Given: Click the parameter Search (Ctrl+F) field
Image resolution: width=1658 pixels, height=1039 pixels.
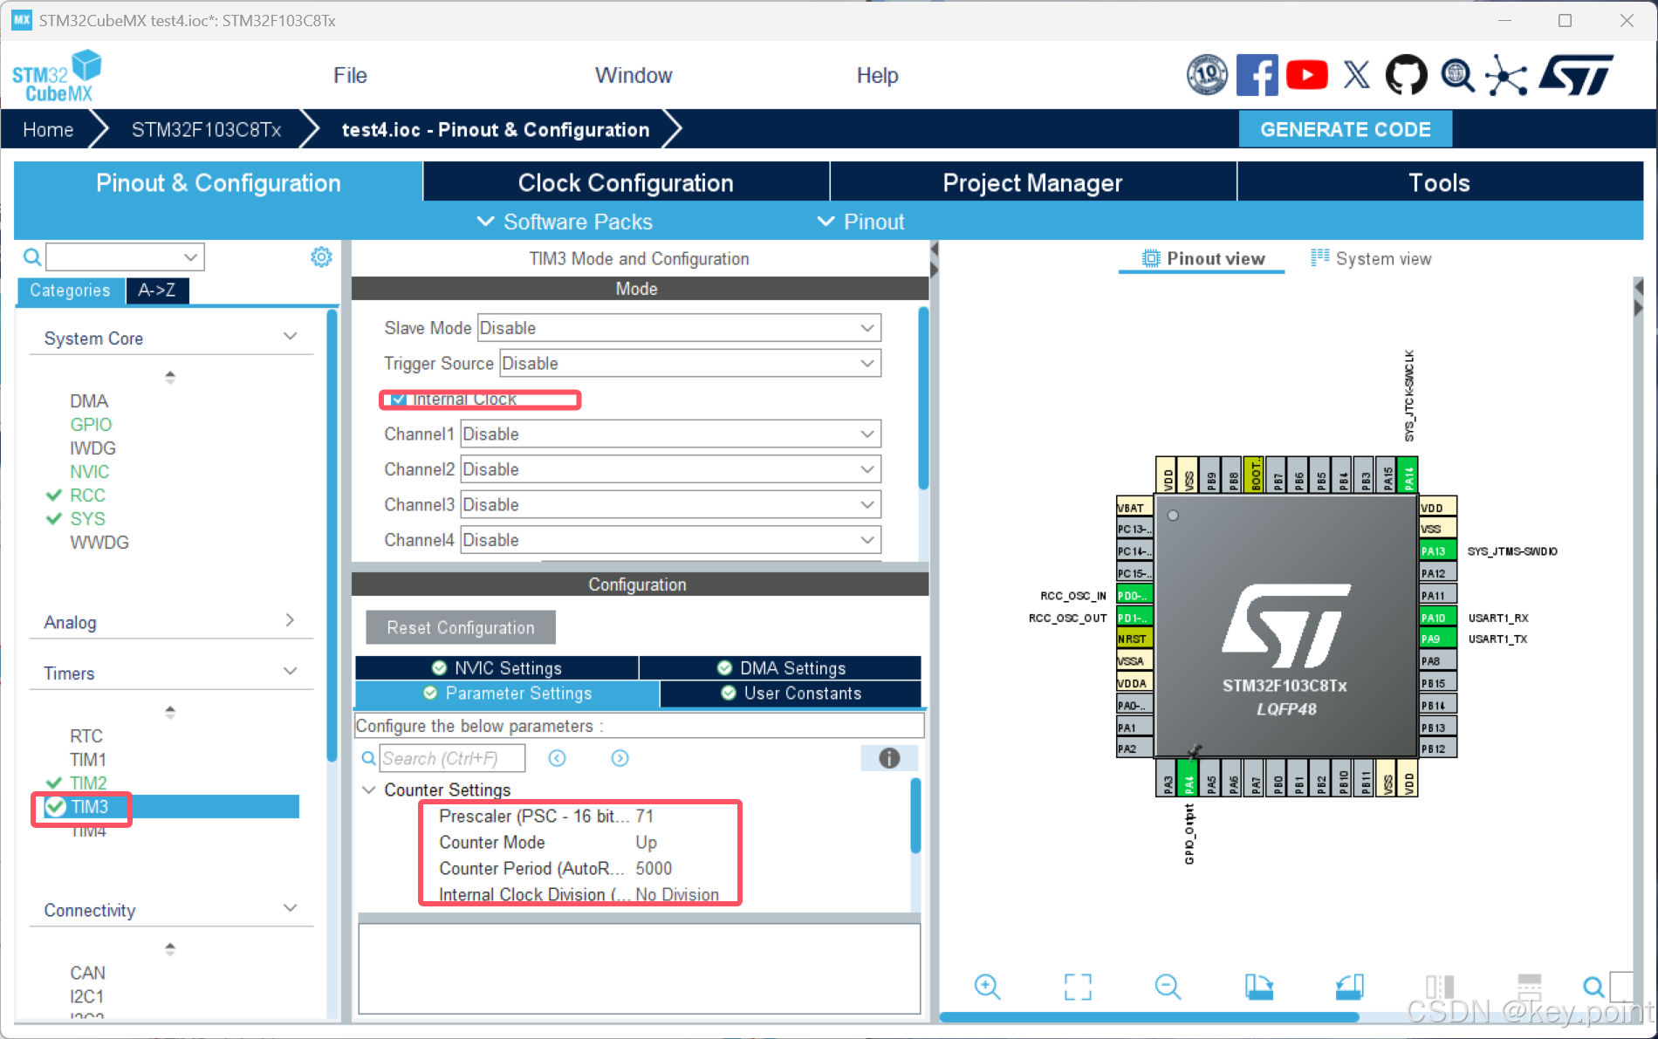Looking at the screenshot, I should 452,758.
